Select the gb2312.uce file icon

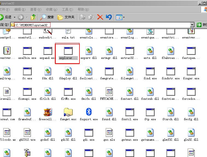[x=27, y=132]
